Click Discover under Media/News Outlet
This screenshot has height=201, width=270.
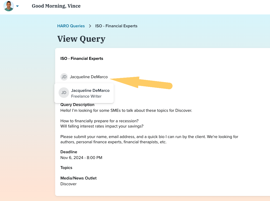point(68,184)
